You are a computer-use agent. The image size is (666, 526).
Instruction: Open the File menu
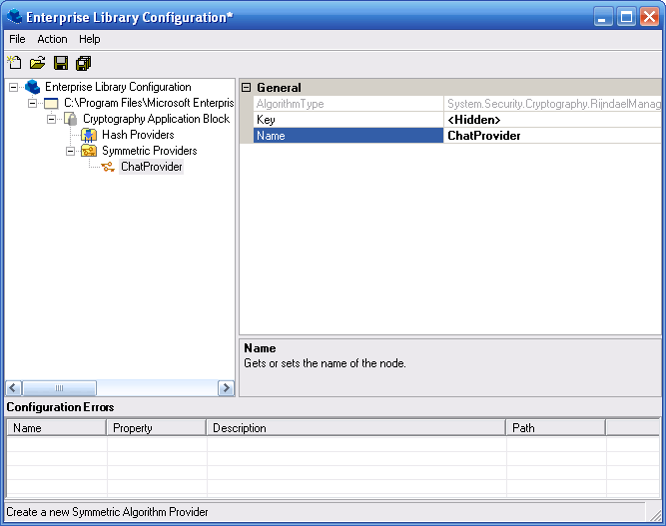coord(17,39)
